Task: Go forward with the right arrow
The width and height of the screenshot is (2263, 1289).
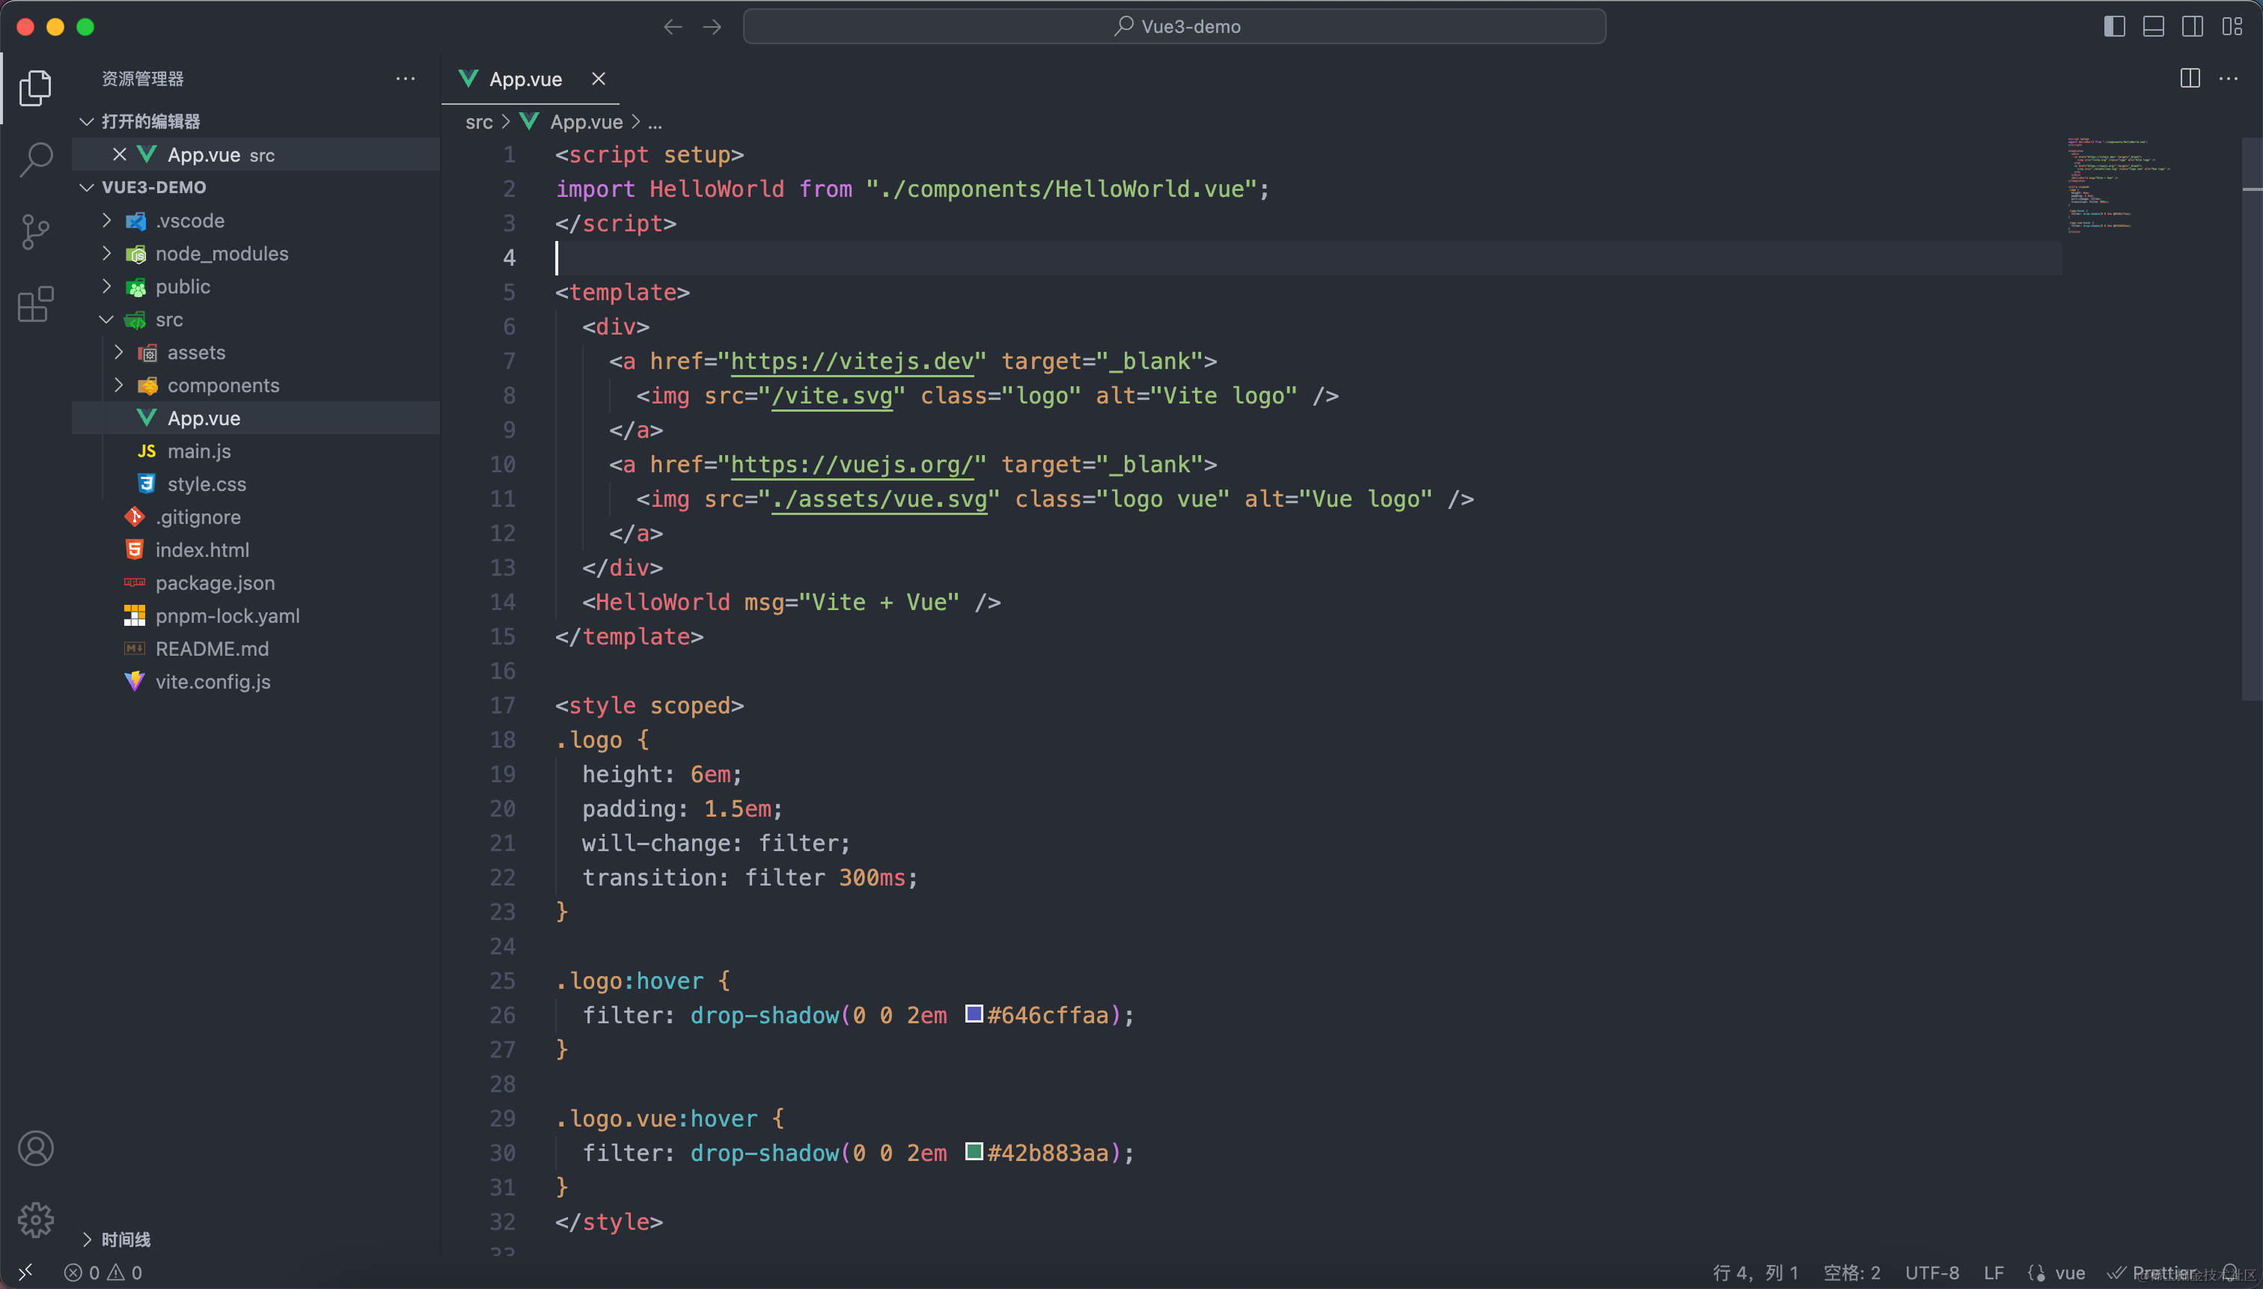Action: [712, 26]
